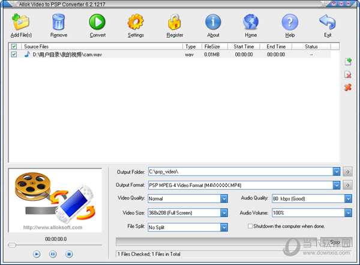The height and width of the screenshot is (265, 360).
Task: Open the Register padlock icon
Action: [175, 22]
